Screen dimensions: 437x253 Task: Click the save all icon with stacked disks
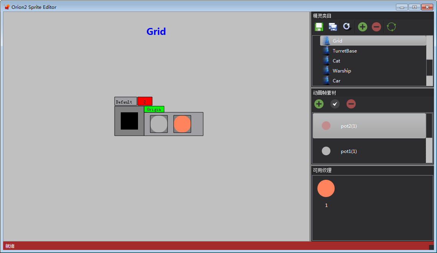[x=333, y=27]
